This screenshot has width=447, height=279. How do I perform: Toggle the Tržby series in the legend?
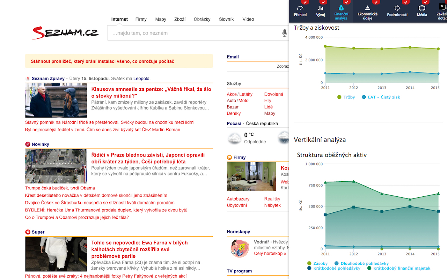346,97
